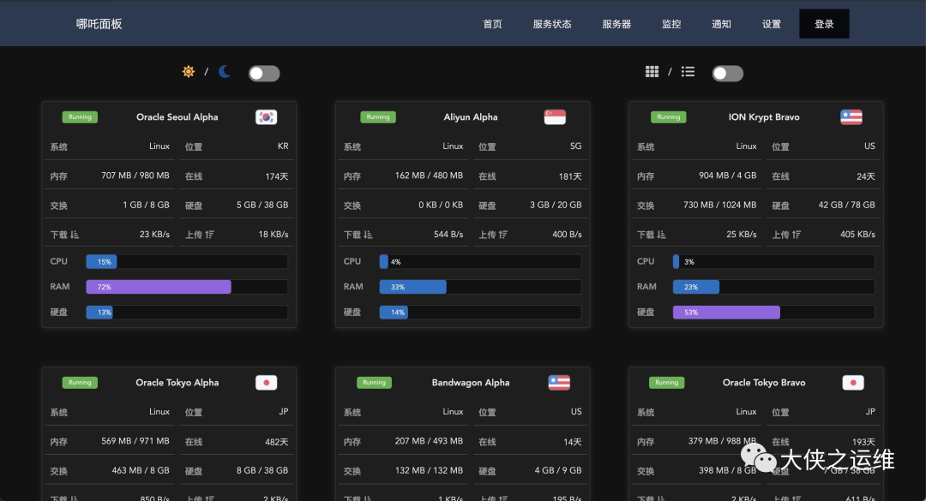Click the grid view icon
This screenshot has height=501, width=926.
coord(652,72)
